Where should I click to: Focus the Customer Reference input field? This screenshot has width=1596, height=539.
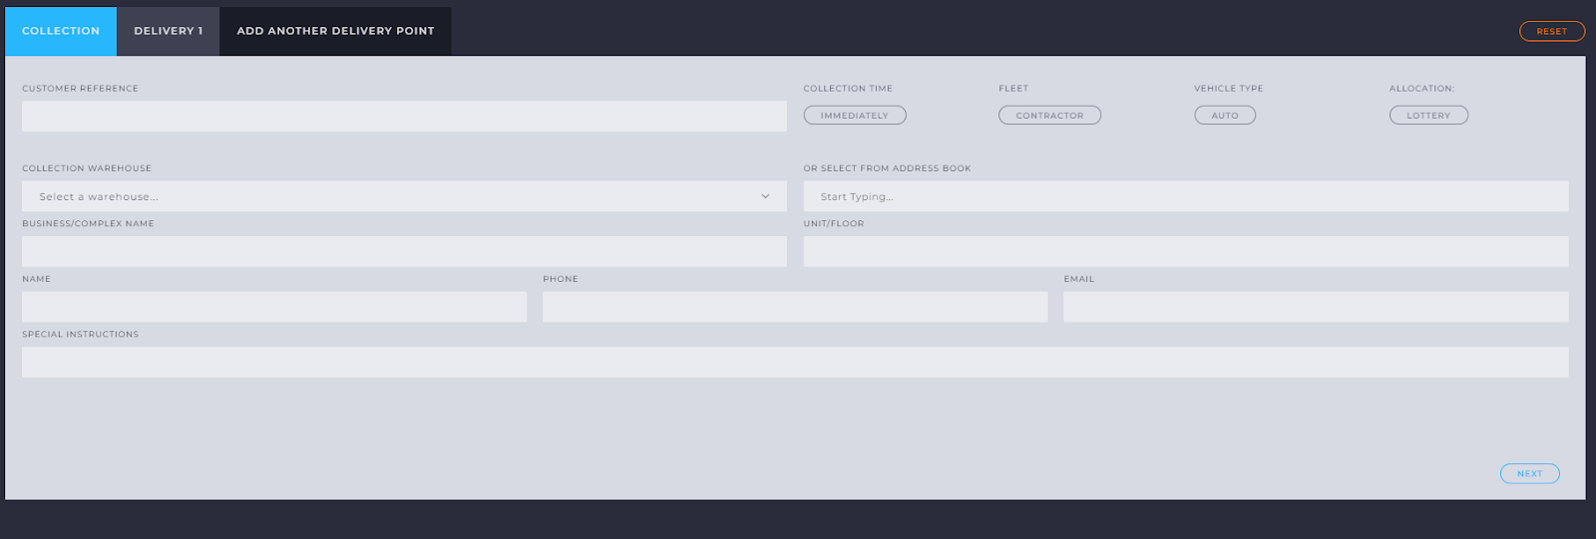click(404, 116)
